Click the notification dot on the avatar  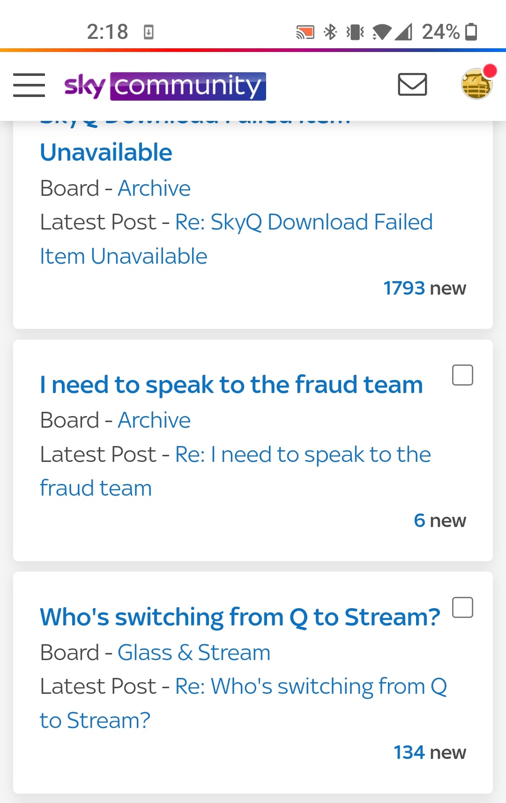pyautogui.click(x=491, y=70)
